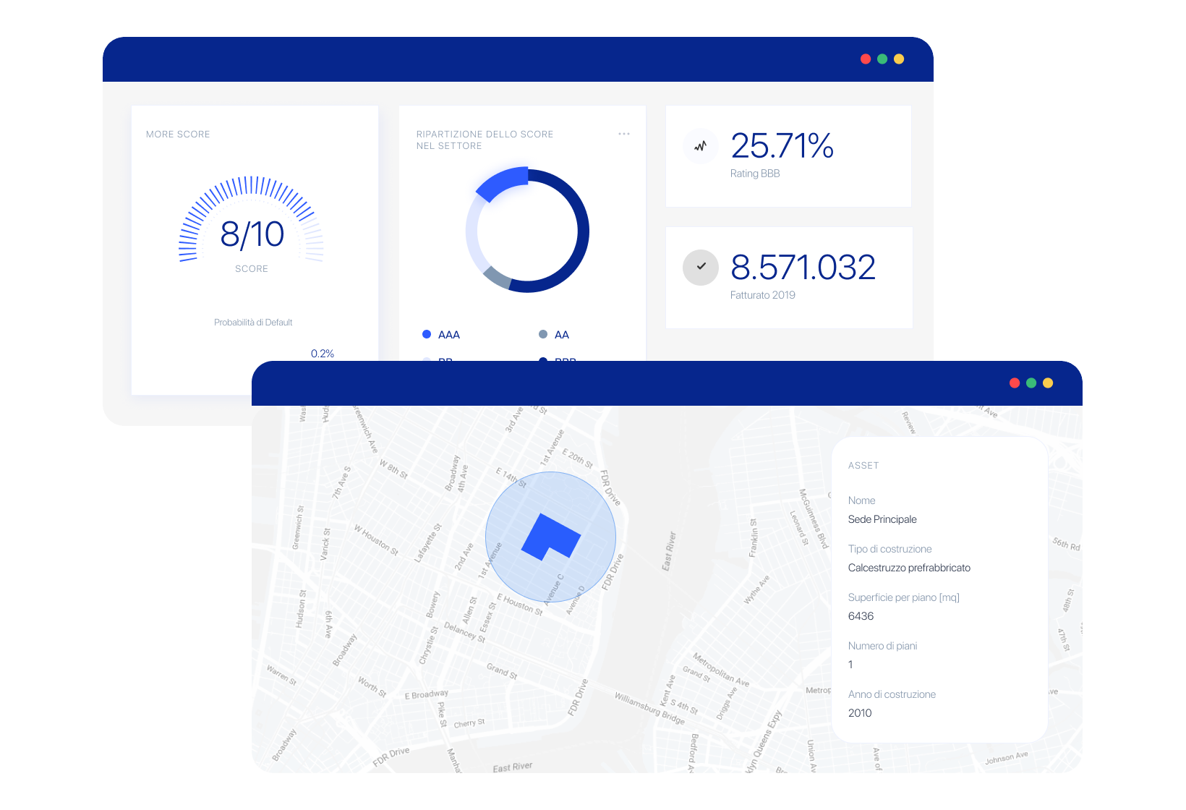This screenshot has width=1186, height=810.
Task: Click the 25.71% Rating BBB card
Action: pos(788,156)
